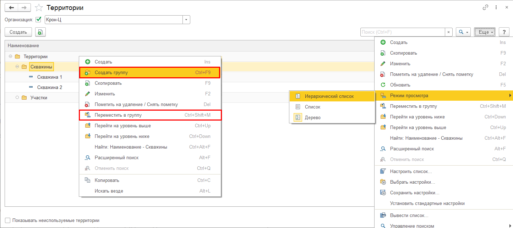This screenshot has width=513, height=228.
Task: Collapse the Скважины tree group
Action: tap(17, 67)
